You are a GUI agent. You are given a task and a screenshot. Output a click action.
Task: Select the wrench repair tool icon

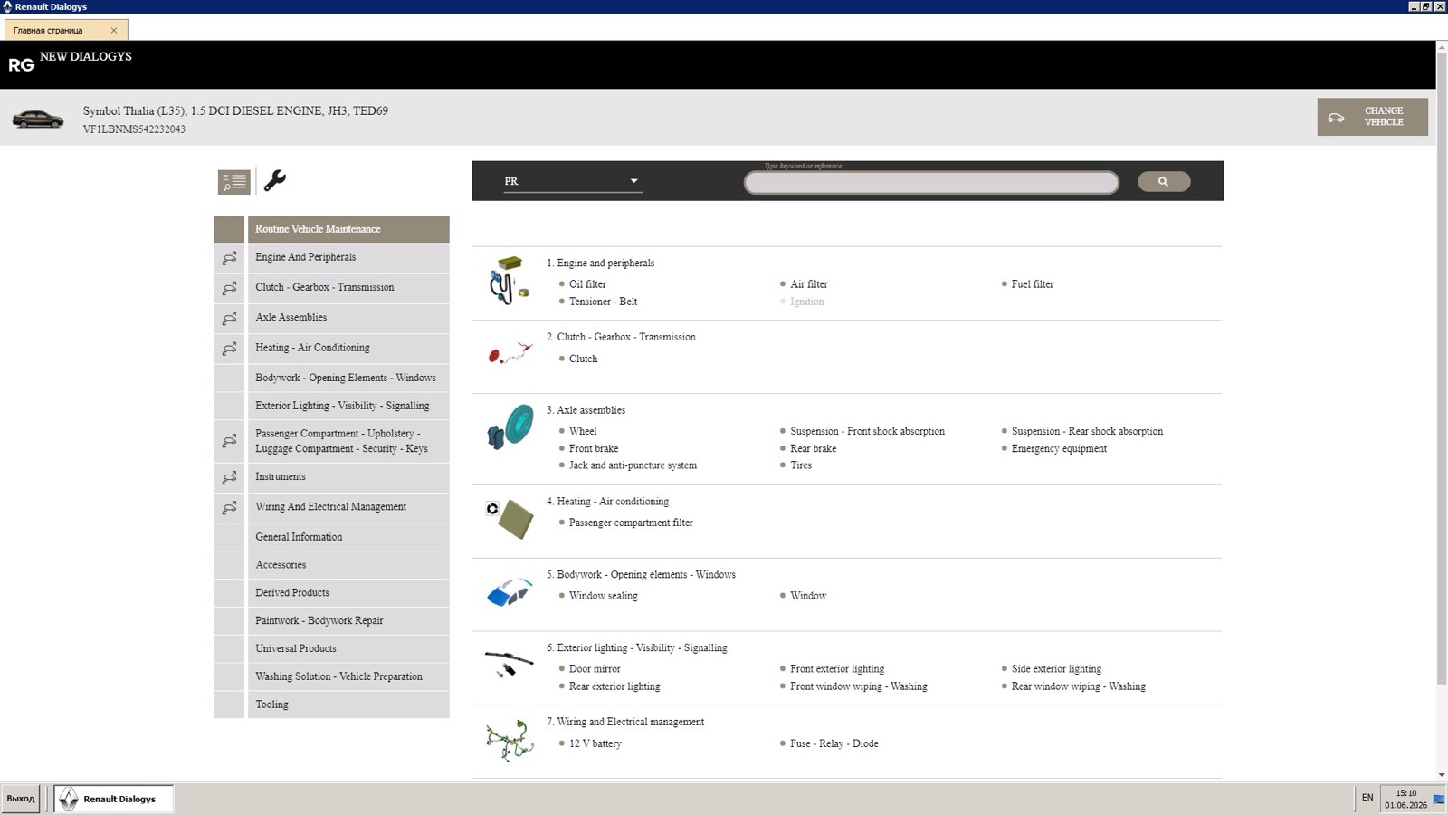pyautogui.click(x=275, y=180)
